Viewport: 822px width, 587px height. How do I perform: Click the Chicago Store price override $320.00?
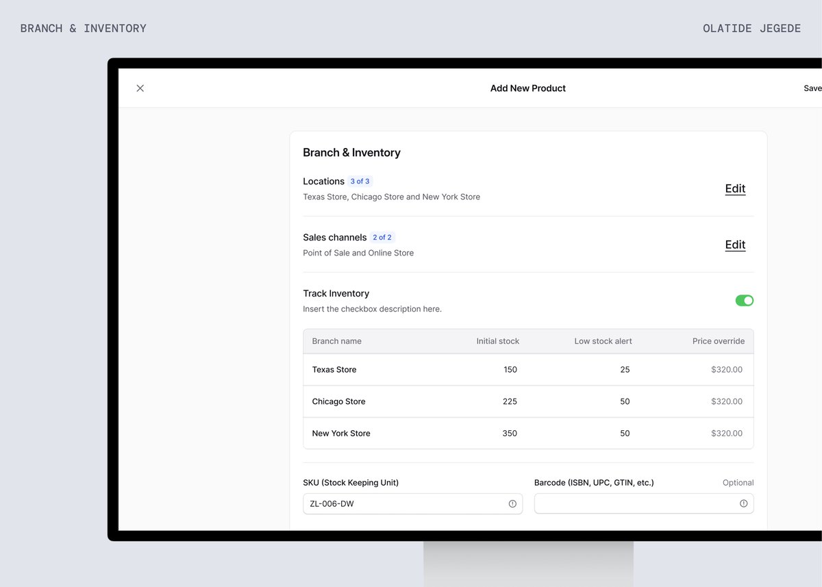pyautogui.click(x=727, y=401)
